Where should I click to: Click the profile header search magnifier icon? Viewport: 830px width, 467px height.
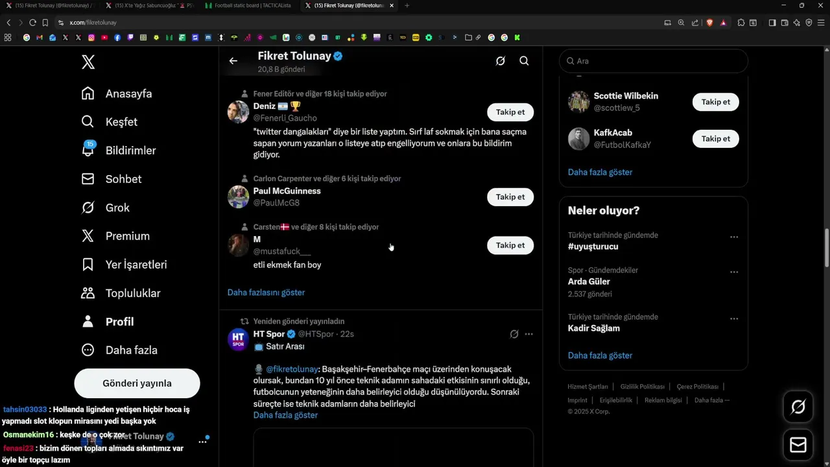[x=524, y=61]
